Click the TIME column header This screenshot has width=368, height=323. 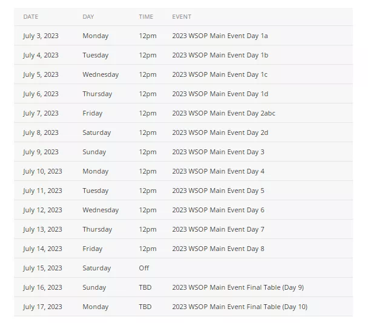146,17
